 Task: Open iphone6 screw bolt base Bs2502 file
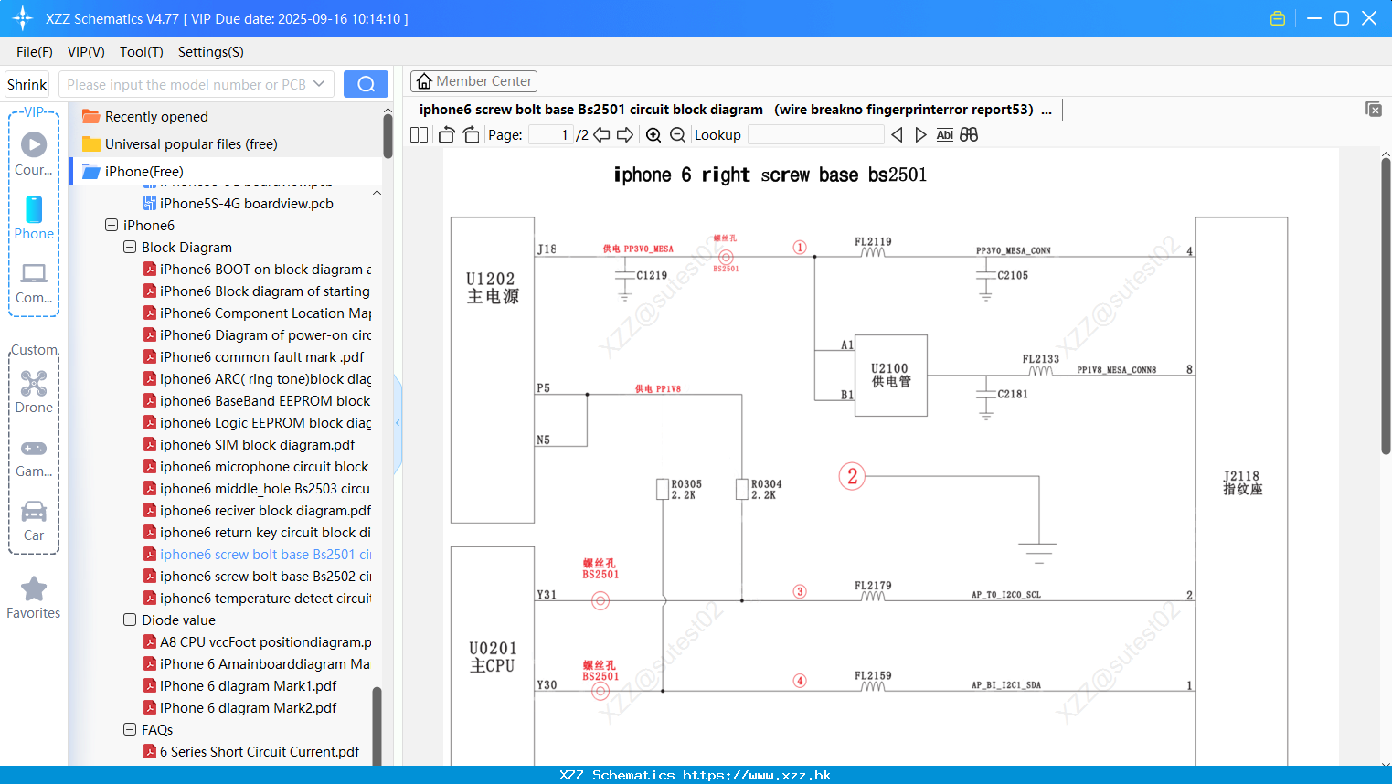[257, 576]
